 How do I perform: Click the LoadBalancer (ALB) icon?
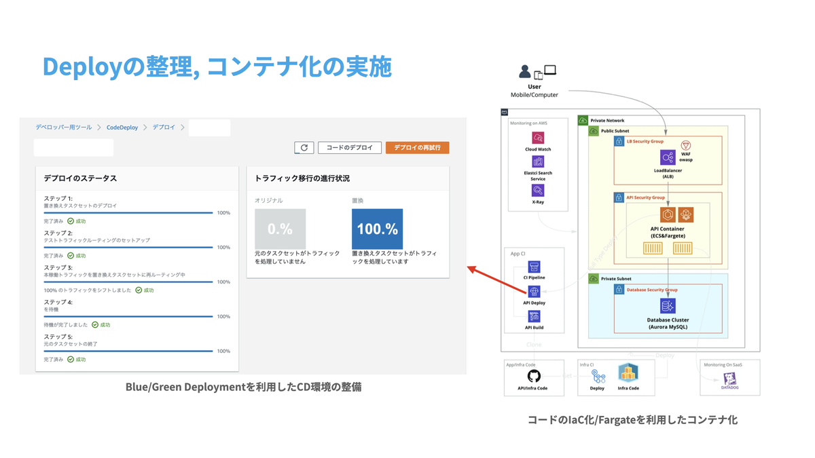(668, 158)
